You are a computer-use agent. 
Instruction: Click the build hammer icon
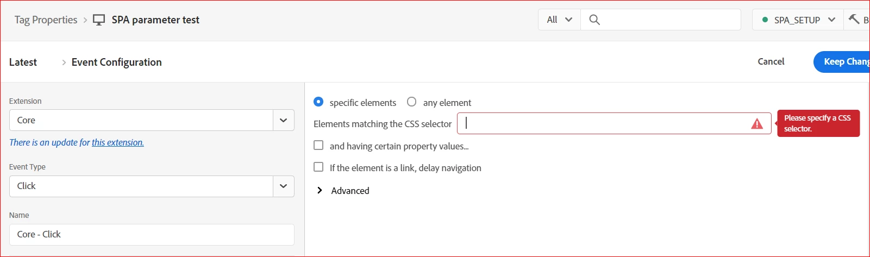point(854,20)
